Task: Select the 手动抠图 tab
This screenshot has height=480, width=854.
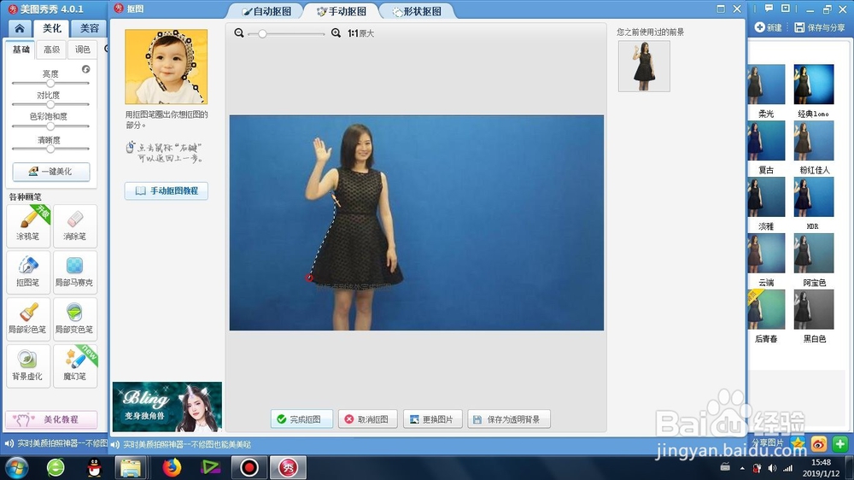Action: tap(341, 11)
